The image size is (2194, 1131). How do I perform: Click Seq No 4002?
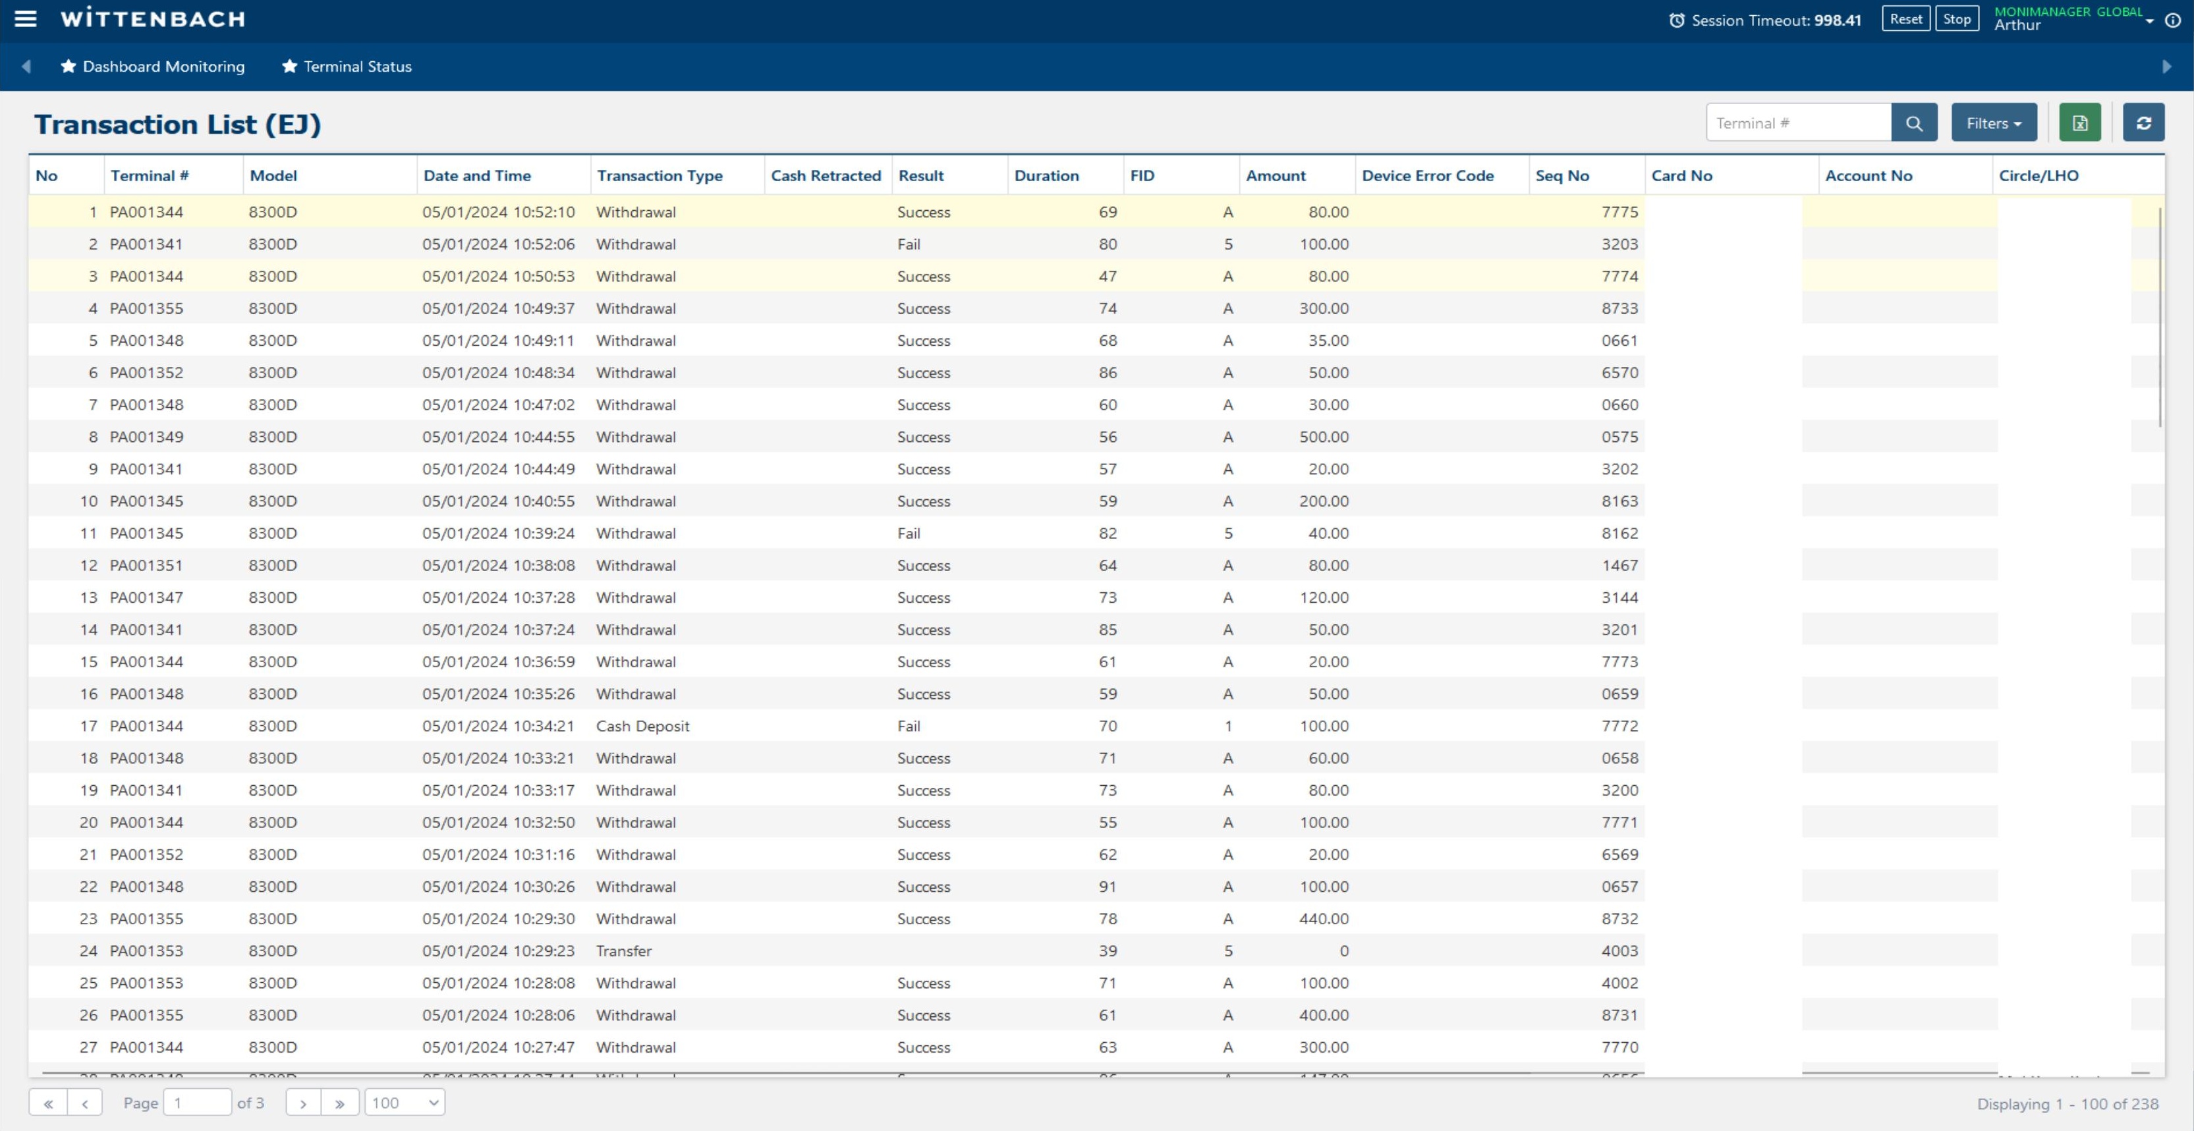[1619, 983]
